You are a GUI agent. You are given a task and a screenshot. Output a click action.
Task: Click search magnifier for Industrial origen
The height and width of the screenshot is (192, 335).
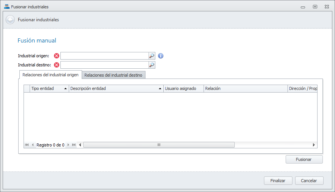click(x=152, y=56)
